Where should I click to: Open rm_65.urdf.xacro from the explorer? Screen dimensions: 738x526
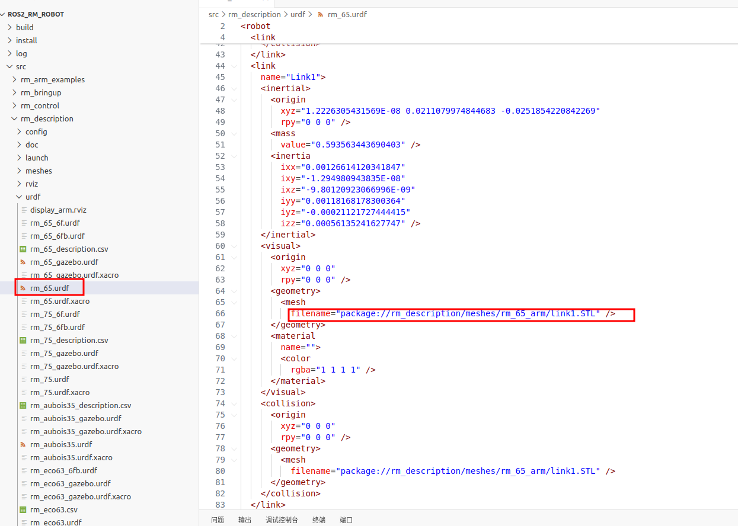pyautogui.click(x=60, y=301)
